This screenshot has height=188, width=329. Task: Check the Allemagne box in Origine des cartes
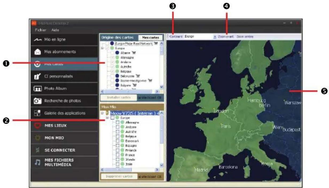click(113, 57)
